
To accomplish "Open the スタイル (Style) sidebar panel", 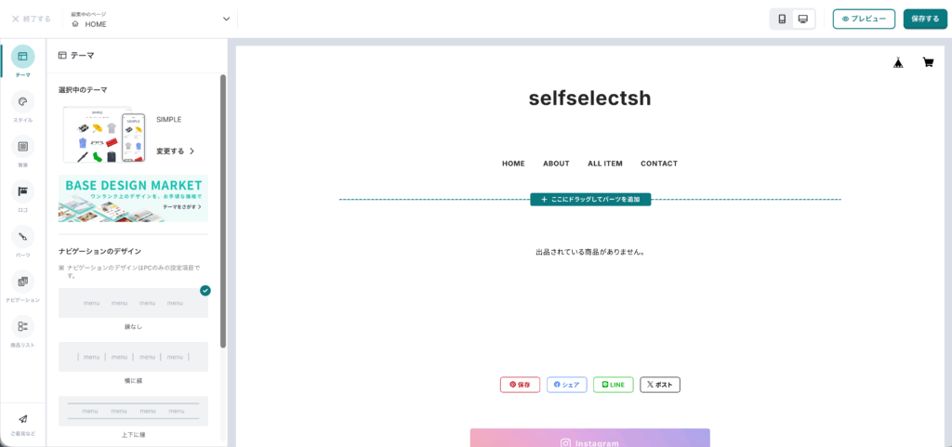I will pos(23,102).
